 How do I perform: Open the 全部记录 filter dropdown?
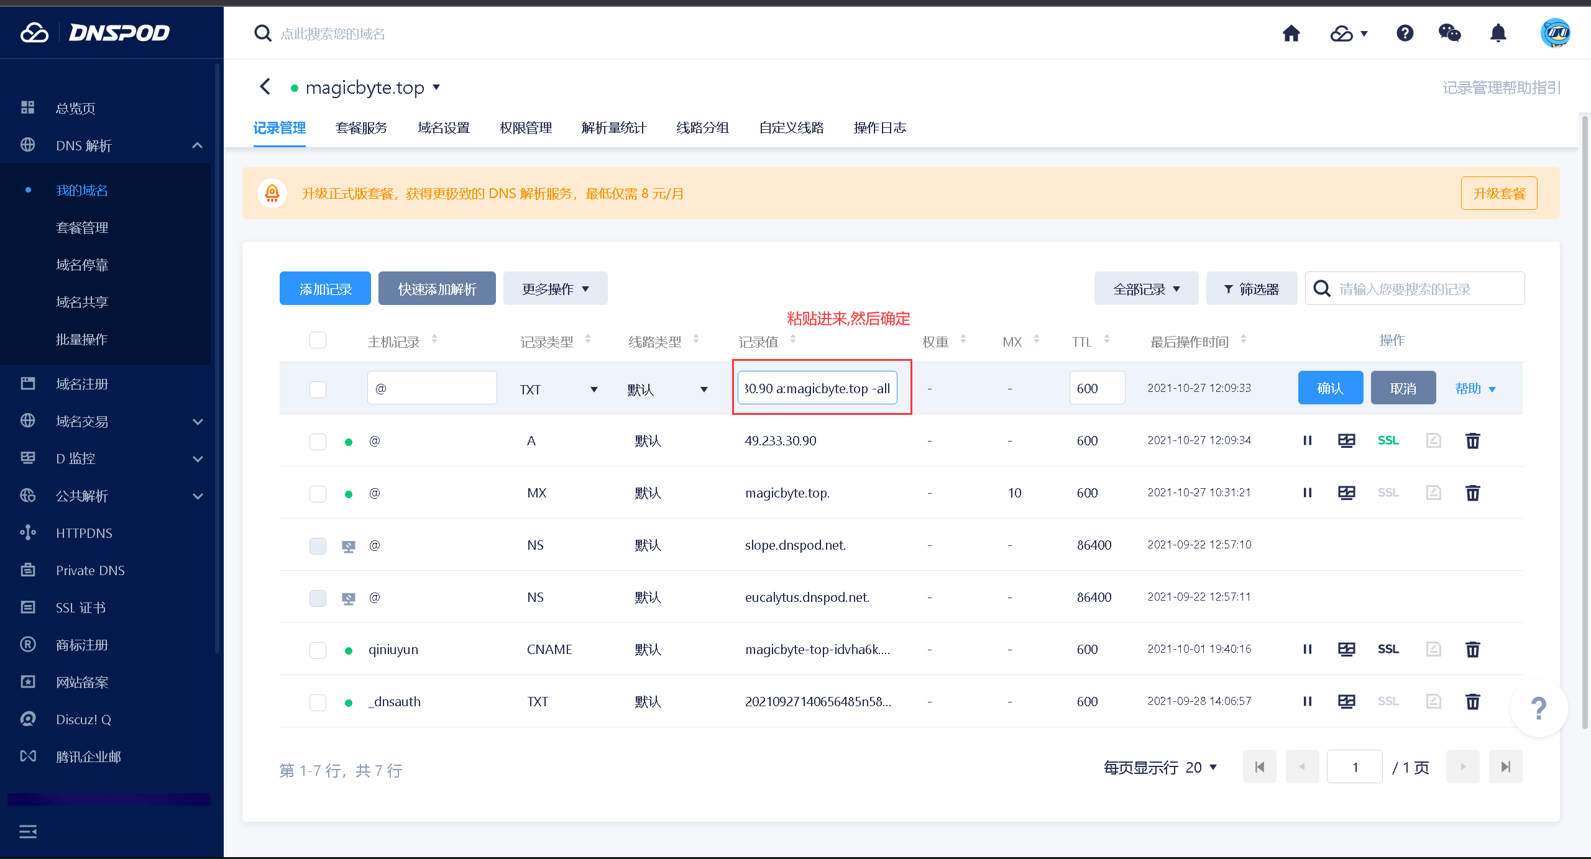click(x=1146, y=288)
